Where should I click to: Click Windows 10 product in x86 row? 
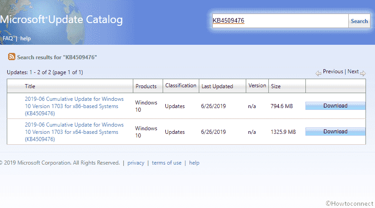pyautogui.click(x=146, y=106)
